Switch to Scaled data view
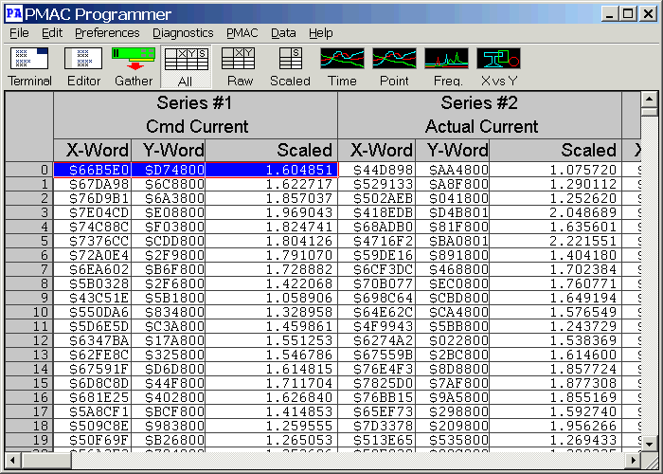This screenshot has height=474, width=663. tap(290, 65)
